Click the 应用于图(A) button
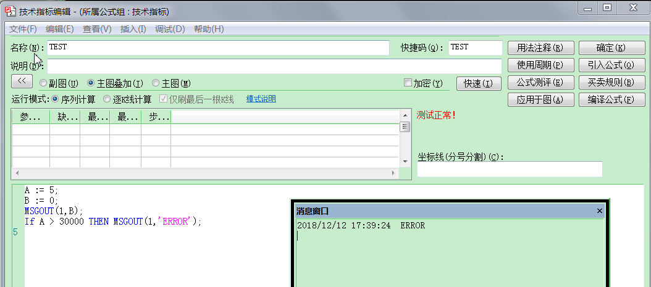This screenshot has height=287, width=651. [x=540, y=100]
